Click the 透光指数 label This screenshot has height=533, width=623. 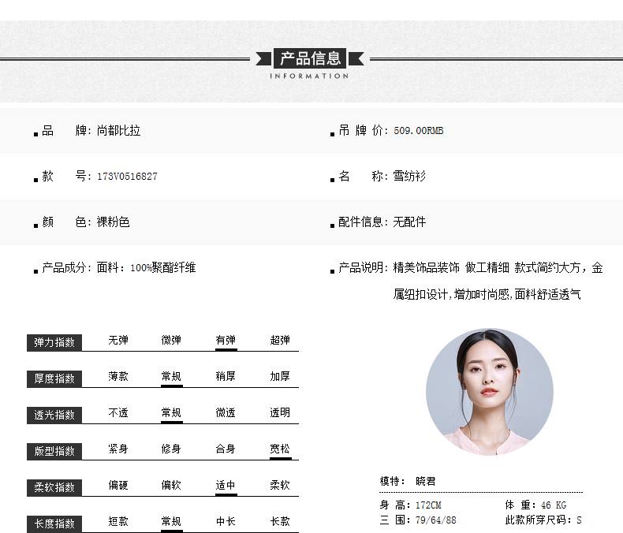point(54,416)
